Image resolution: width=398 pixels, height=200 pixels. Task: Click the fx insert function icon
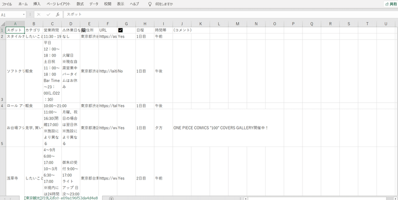(x=58, y=15)
